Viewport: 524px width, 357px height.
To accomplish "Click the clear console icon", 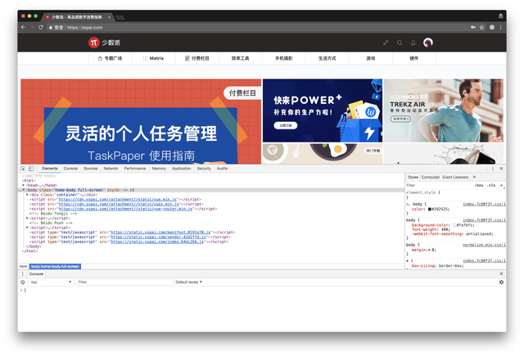I will click(23, 282).
